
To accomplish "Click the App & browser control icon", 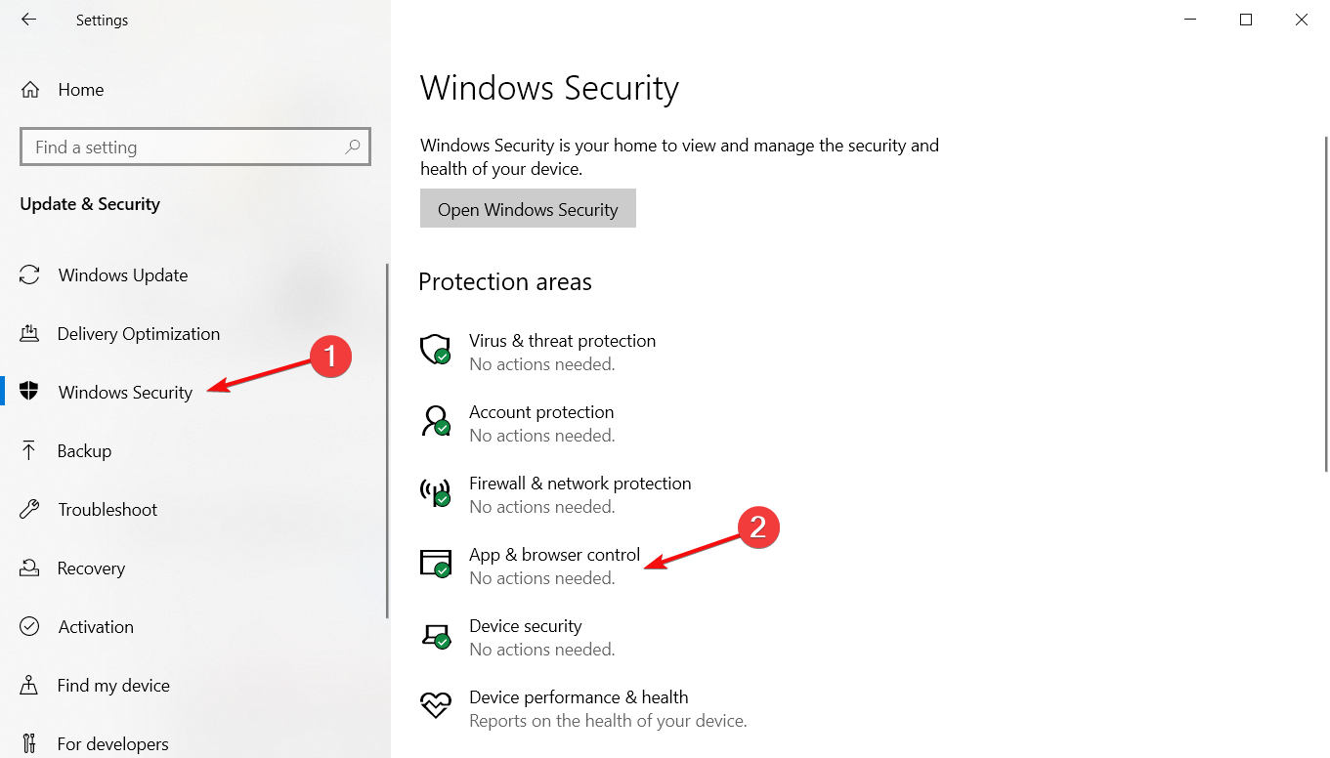I will click(x=435, y=564).
